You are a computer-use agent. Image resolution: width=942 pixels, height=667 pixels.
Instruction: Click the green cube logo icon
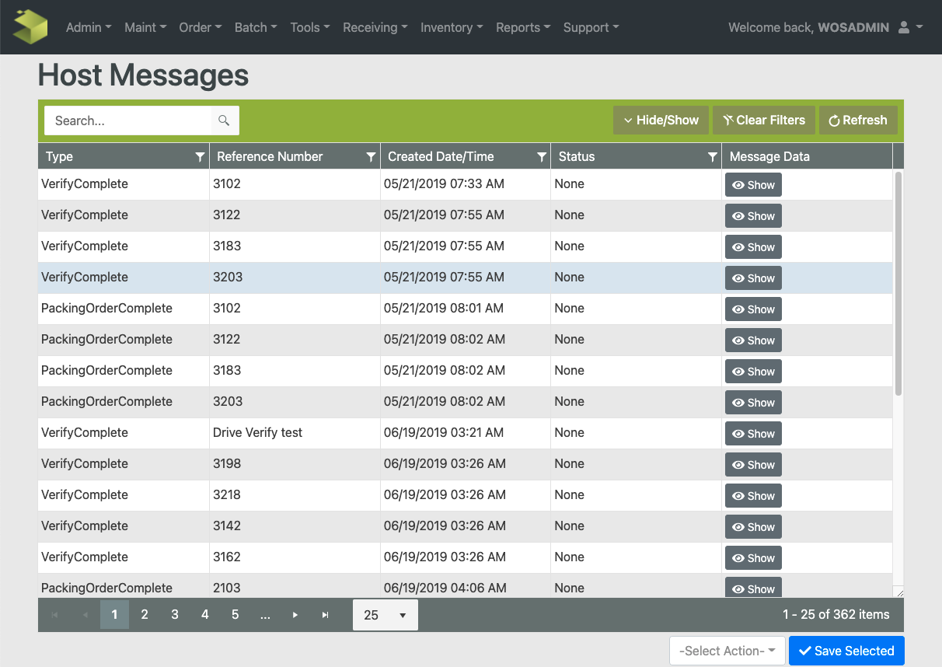coord(31,27)
